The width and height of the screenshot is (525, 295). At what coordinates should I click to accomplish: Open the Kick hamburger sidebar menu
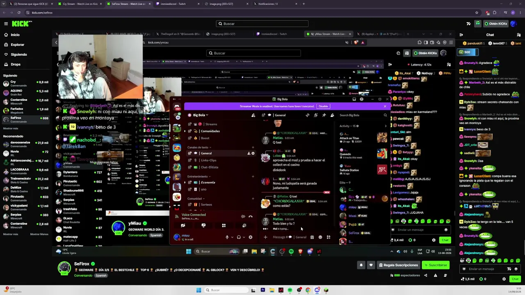pyautogui.click(x=6, y=24)
